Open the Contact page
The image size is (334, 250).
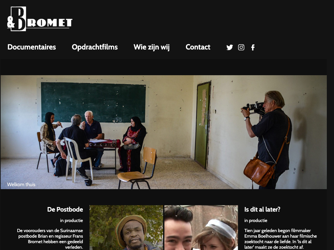198,47
